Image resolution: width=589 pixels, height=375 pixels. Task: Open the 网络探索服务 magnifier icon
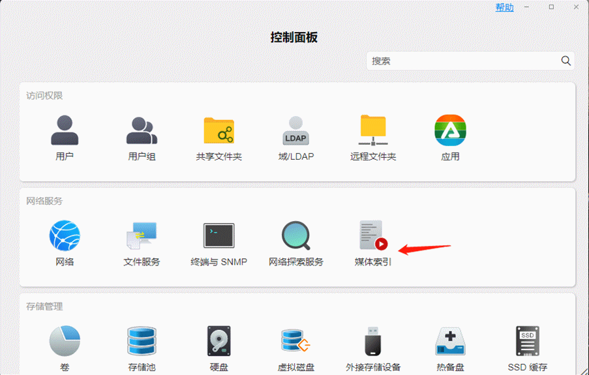(296, 235)
